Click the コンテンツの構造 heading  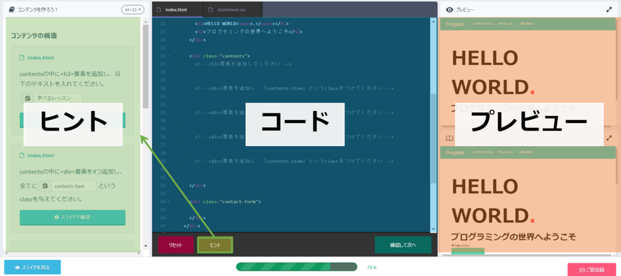pyautogui.click(x=34, y=36)
